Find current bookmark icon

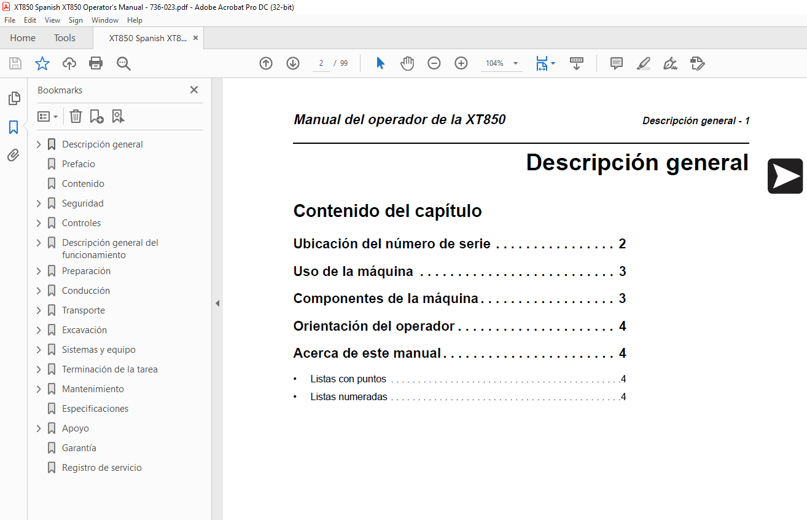coord(118,116)
